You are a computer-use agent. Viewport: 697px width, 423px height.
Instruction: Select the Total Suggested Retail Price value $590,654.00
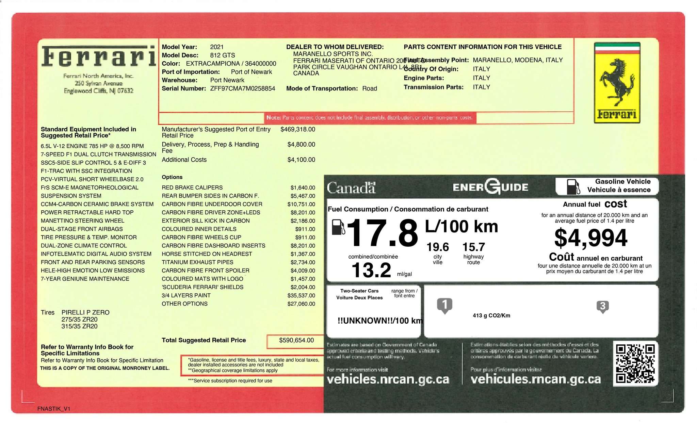pyautogui.click(x=296, y=340)
